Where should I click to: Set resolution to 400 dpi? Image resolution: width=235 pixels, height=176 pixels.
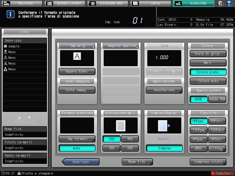click(x=130, y=139)
